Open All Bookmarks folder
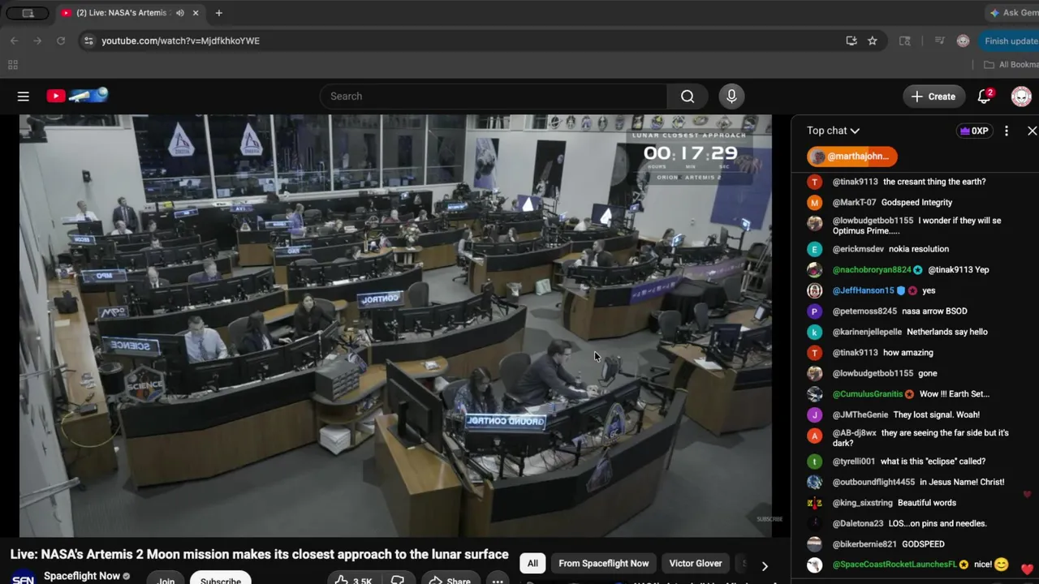 coord(1011,65)
